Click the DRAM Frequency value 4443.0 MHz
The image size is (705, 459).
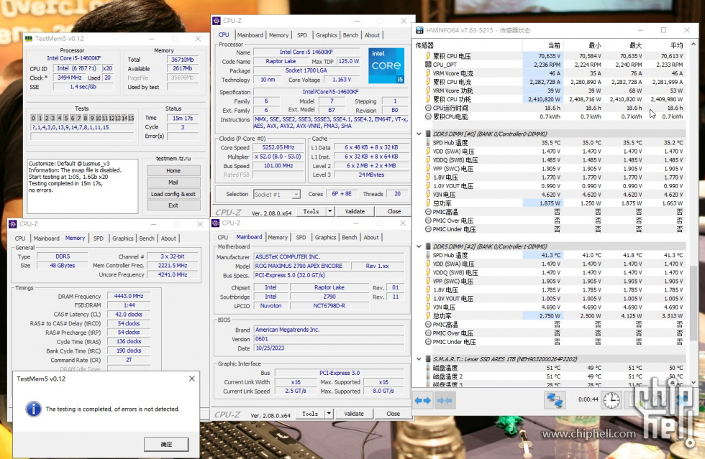[x=129, y=296]
